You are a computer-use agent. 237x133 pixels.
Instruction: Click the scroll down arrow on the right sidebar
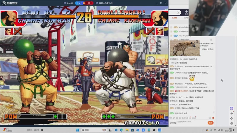[236, 125]
